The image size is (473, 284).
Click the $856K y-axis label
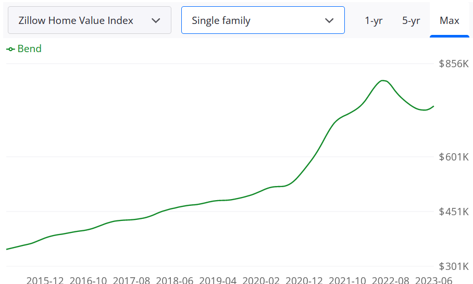point(454,64)
